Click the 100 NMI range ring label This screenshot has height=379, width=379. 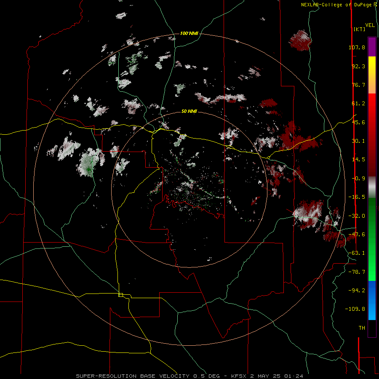pyautogui.click(x=189, y=33)
